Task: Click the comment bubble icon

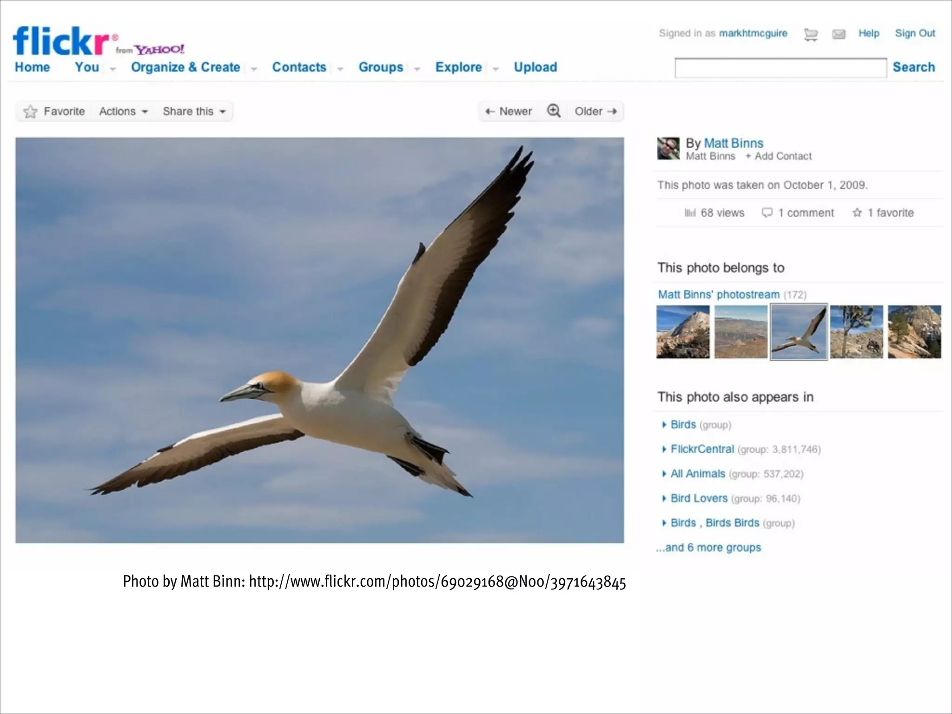Action: [767, 212]
